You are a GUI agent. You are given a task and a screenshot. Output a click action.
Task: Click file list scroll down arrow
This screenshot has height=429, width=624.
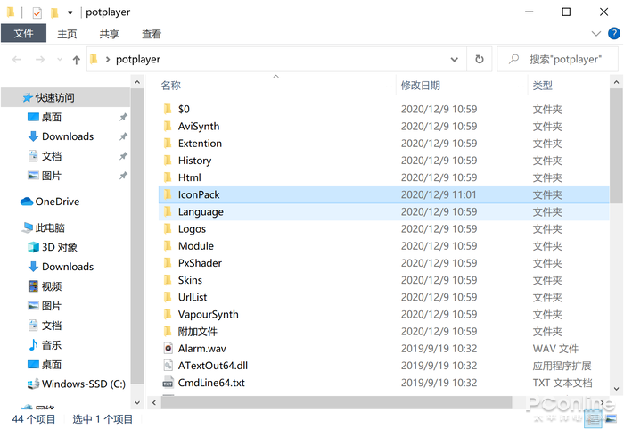[616, 388]
